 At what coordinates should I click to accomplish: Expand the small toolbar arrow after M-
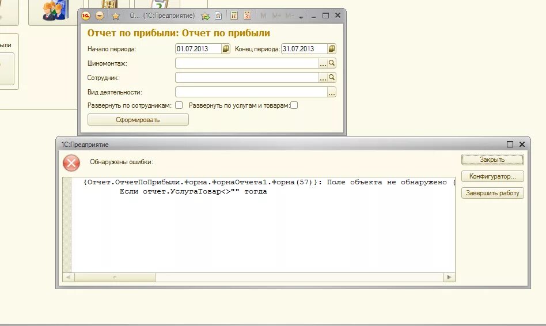(x=301, y=17)
